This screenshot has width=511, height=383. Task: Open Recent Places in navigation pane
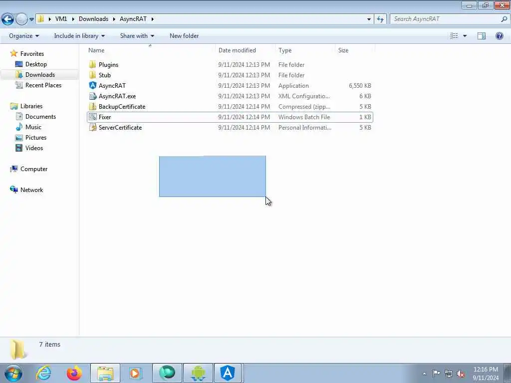[x=43, y=85]
